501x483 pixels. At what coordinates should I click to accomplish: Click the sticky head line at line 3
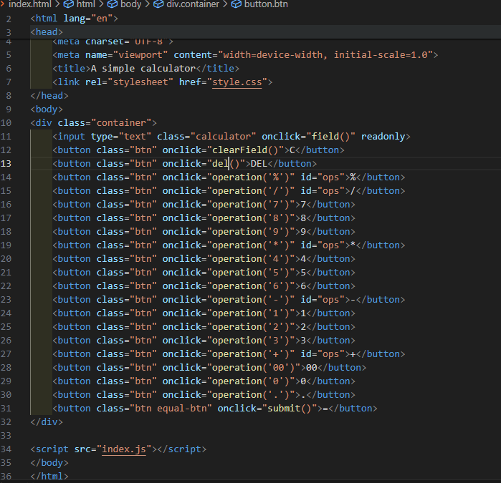click(x=251, y=32)
